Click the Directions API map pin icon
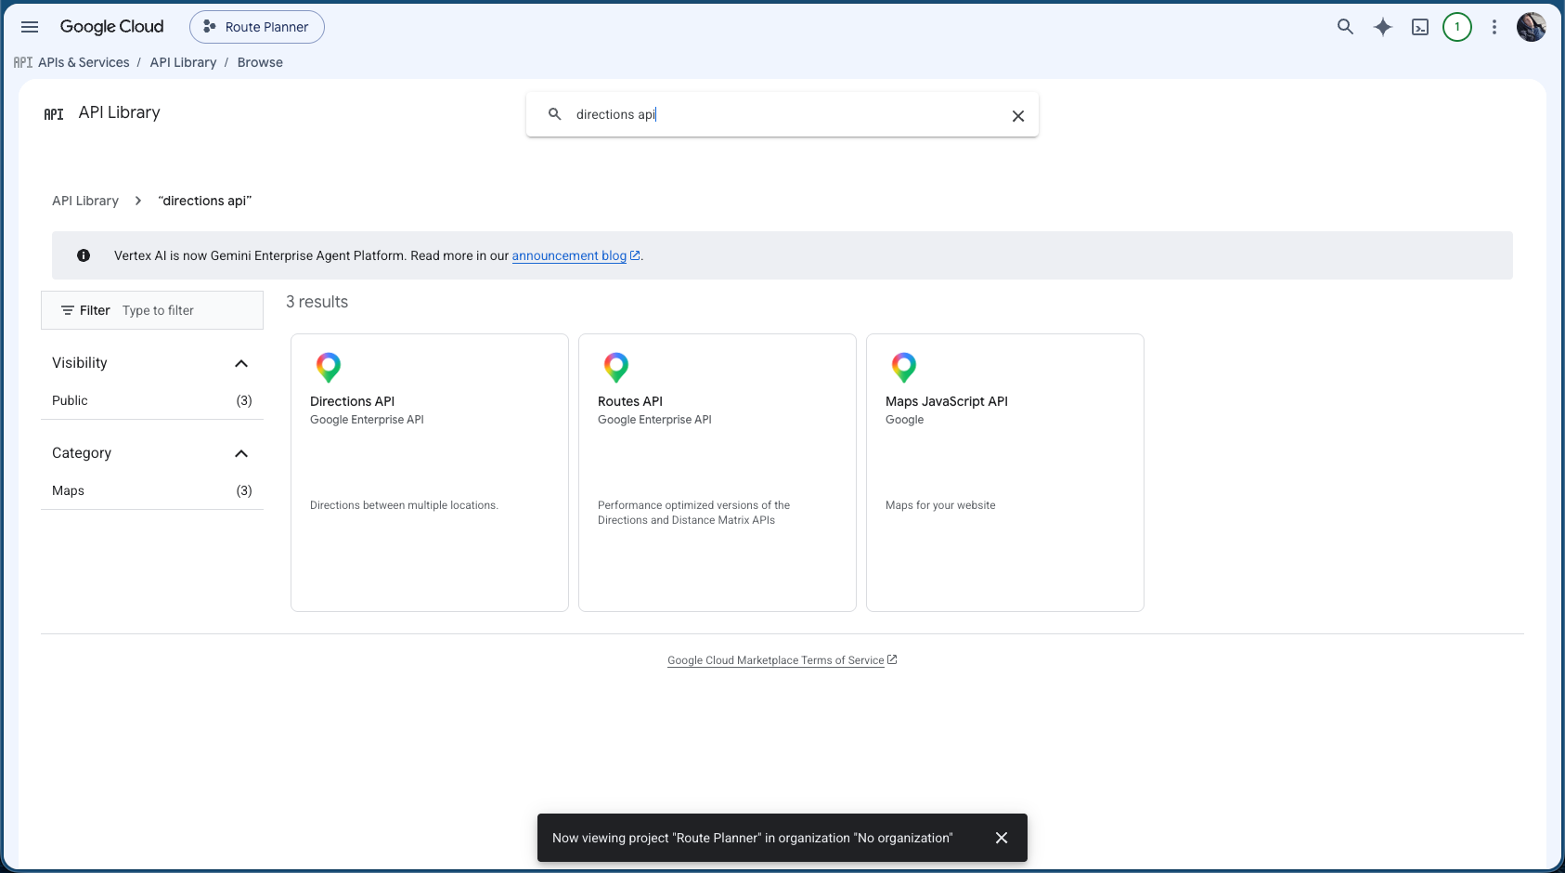This screenshot has height=873, width=1565. tap(329, 368)
